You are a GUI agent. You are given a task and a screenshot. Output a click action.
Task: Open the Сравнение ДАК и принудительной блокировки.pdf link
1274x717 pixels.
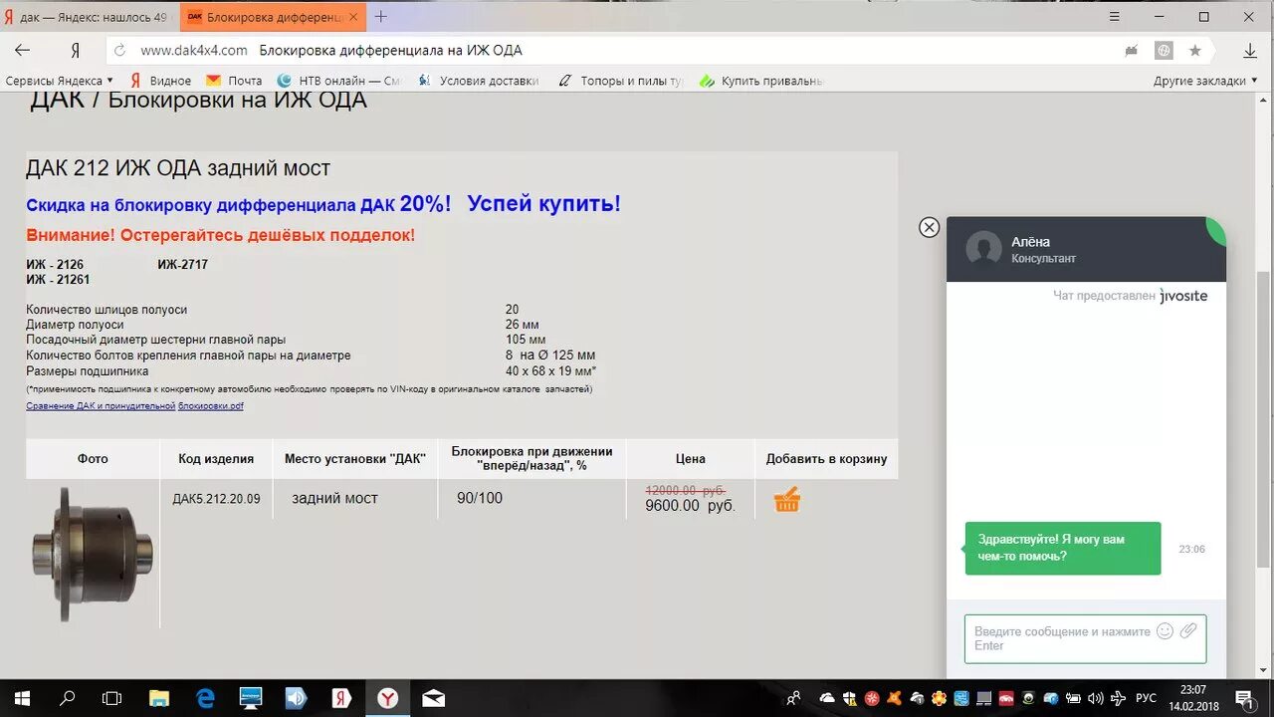[x=134, y=406]
